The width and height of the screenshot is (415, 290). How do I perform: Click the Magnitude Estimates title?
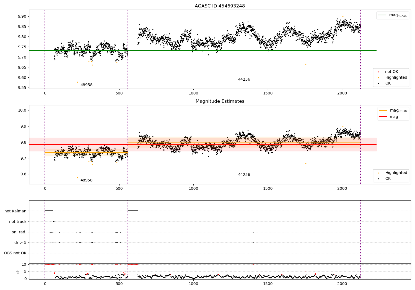coord(220,101)
